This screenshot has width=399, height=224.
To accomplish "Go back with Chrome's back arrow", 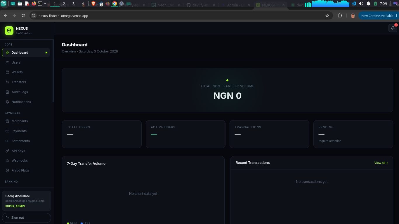I will (x=6, y=15).
